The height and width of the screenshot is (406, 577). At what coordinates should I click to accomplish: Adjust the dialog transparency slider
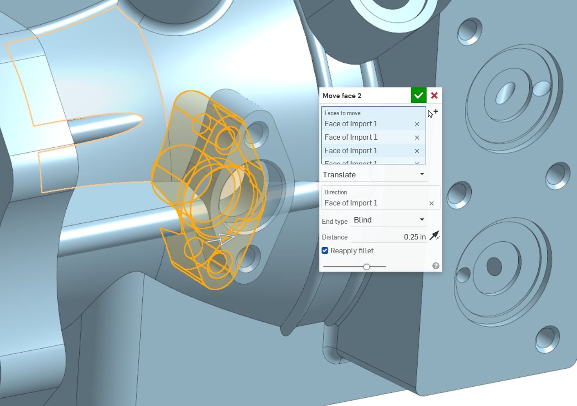tap(367, 266)
